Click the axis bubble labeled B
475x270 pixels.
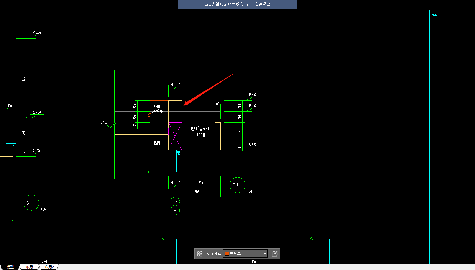click(175, 201)
